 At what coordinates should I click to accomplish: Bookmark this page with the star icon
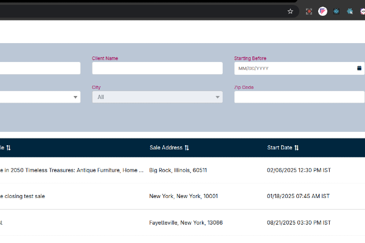pyautogui.click(x=290, y=11)
